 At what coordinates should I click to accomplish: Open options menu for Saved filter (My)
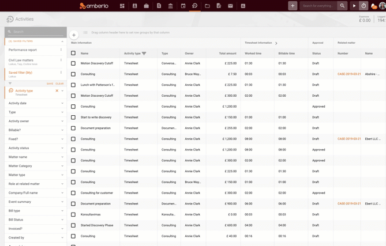tap(61, 72)
